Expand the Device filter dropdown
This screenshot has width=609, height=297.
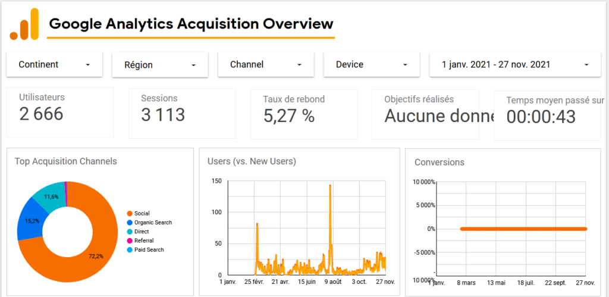click(x=372, y=64)
